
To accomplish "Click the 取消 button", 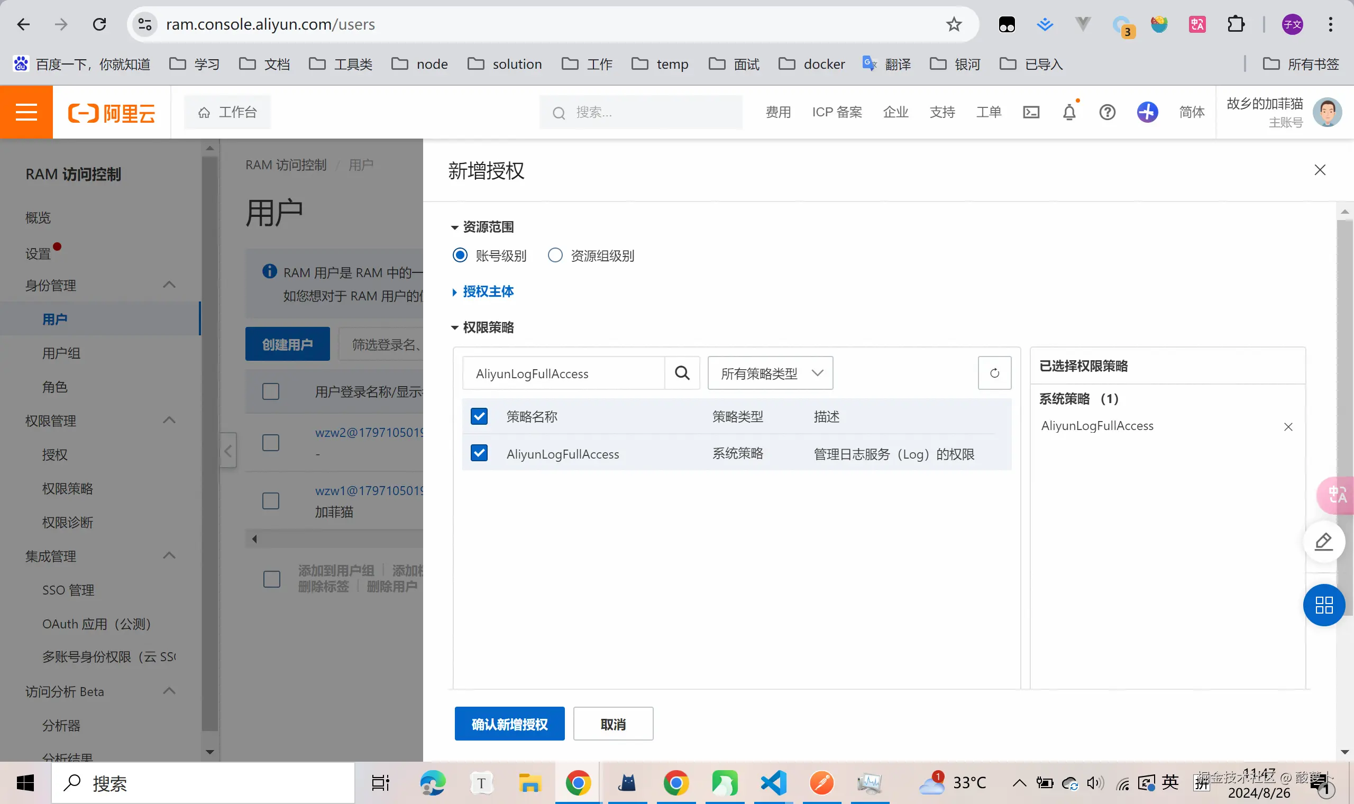I will pyautogui.click(x=612, y=724).
